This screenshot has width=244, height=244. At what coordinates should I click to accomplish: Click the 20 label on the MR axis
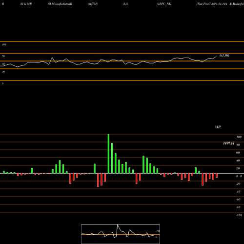tap(238, 168)
